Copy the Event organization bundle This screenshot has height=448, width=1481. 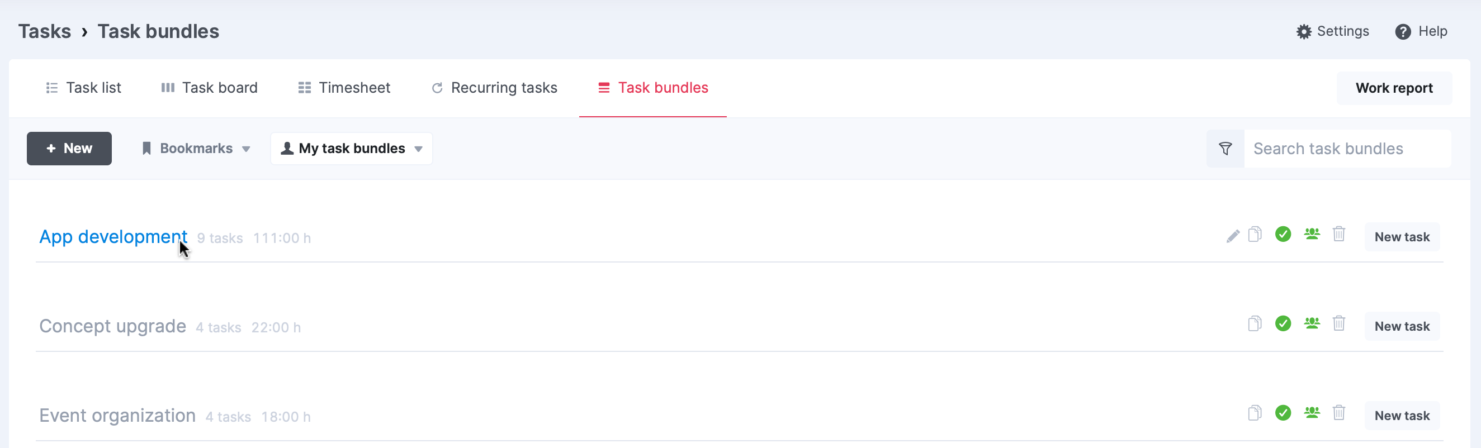[x=1255, y=413]
